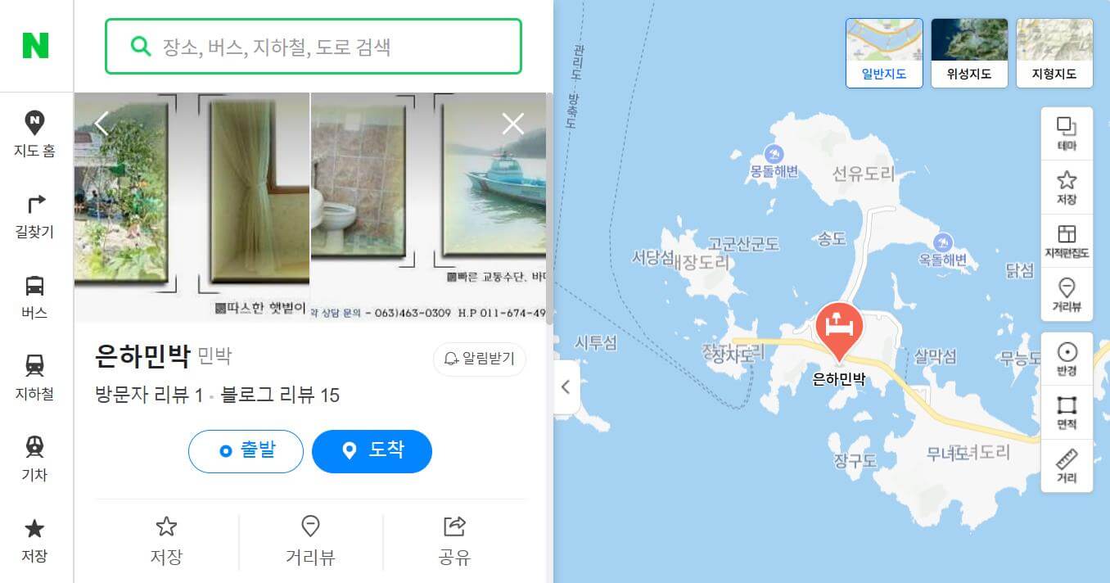Click the place search input field

(x=314, y=47)
